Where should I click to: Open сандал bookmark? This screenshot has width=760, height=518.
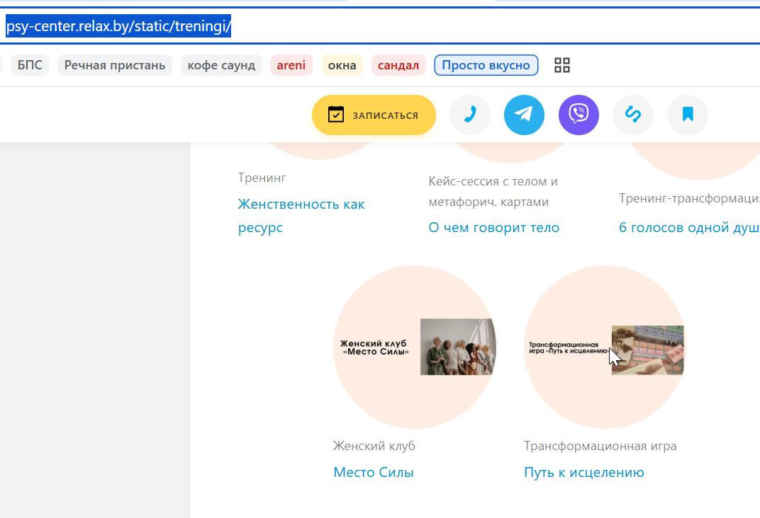pos(398,65)
